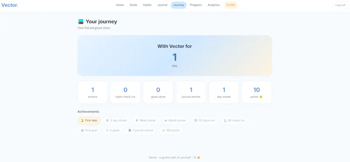Click the trophy icon on 50 check-ins
The image size is (350, 162).
coord(225,121)
